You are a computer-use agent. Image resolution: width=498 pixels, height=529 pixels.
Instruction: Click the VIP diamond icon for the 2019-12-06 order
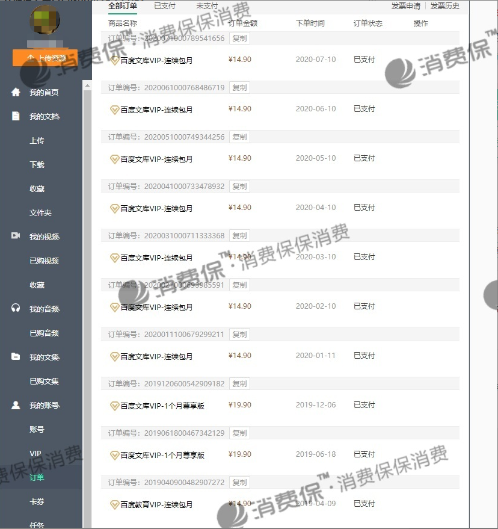[115, 406]
